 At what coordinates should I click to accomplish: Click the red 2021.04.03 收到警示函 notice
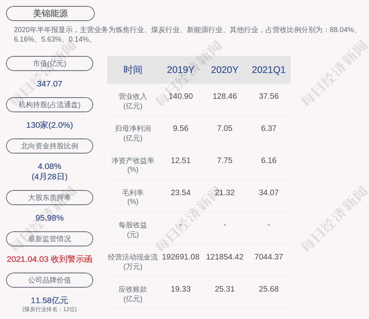pos(50,259)
